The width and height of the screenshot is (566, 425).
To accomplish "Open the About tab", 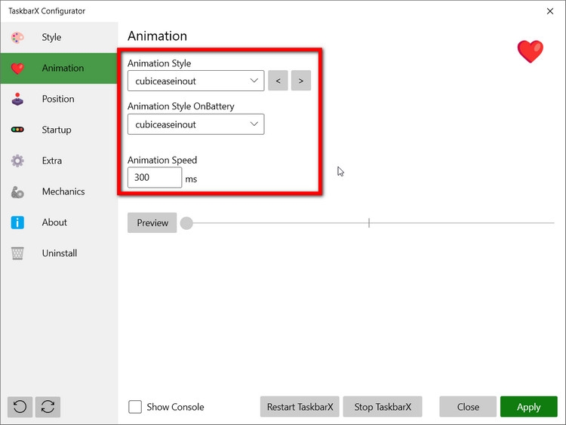I will [x=59, y=222].
